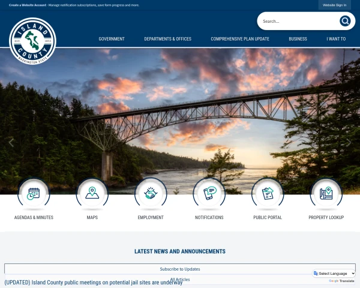Click the Property Lookup text label
Screen dimensions: 360x288
pos(326,217)
